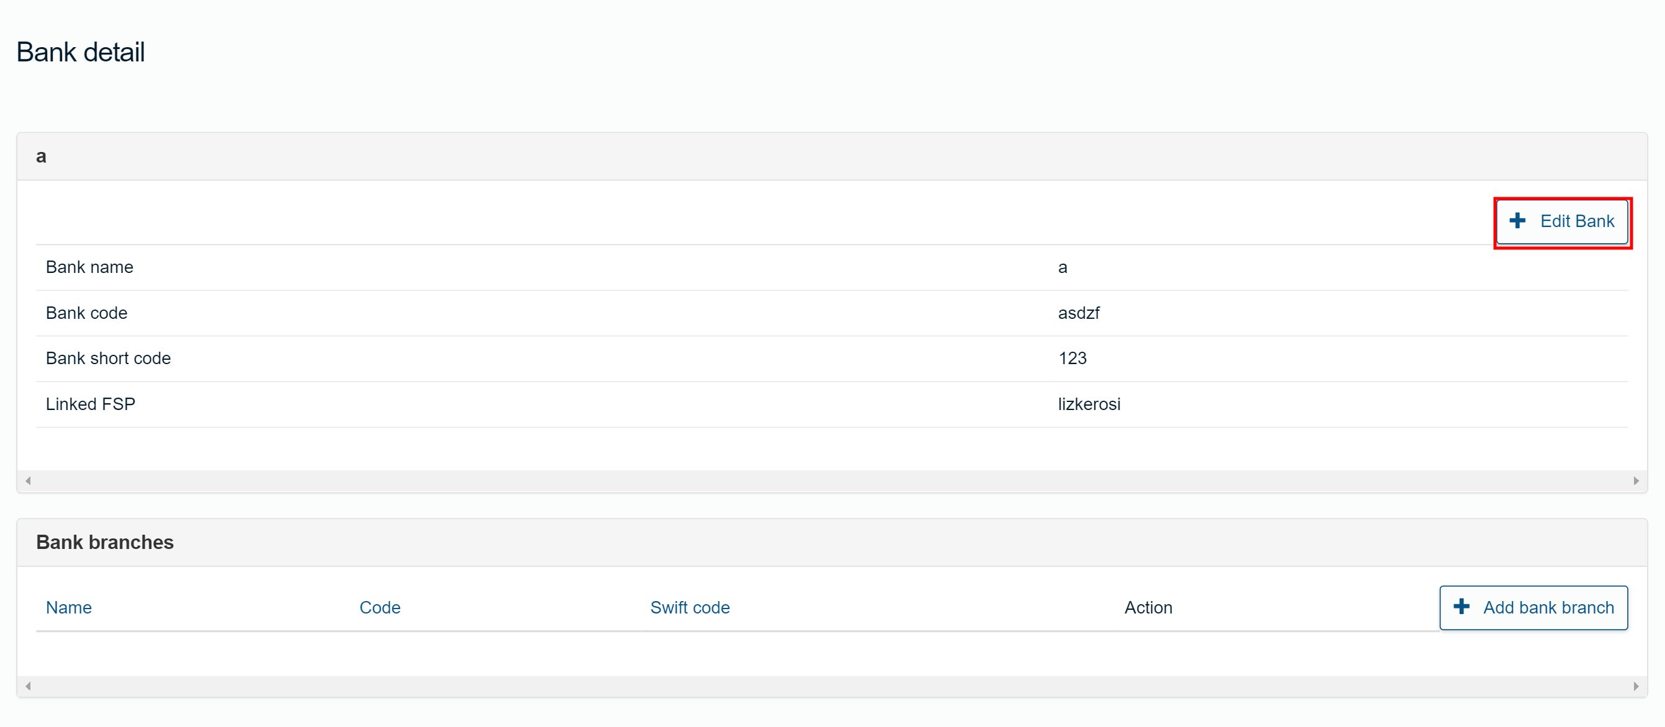
Task: Click the panel title 'a'
Action: point(42,157)
